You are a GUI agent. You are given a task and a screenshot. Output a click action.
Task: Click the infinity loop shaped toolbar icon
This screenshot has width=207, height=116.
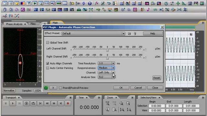(x=85, y=9)
